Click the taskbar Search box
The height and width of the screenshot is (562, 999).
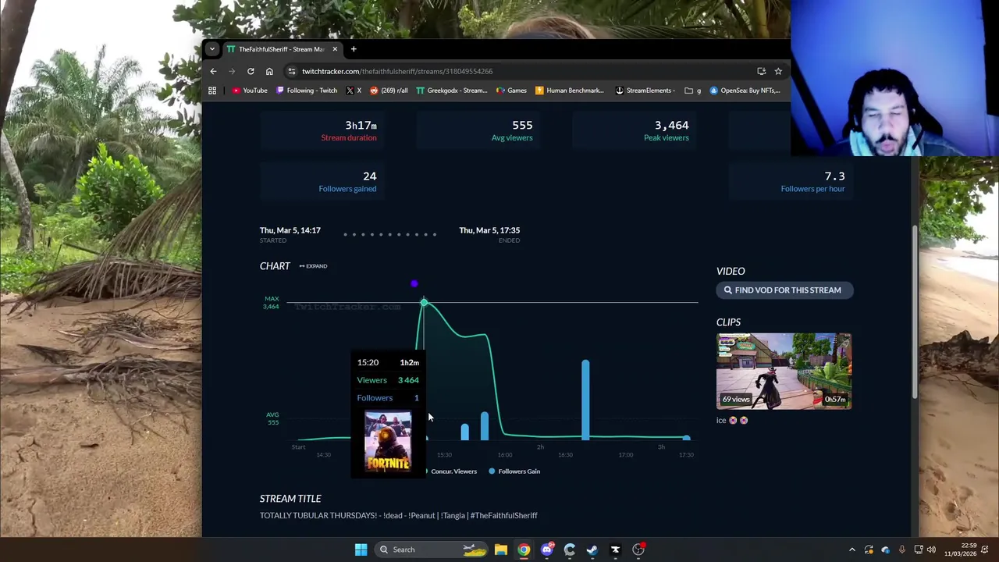(x=431, y=550)
